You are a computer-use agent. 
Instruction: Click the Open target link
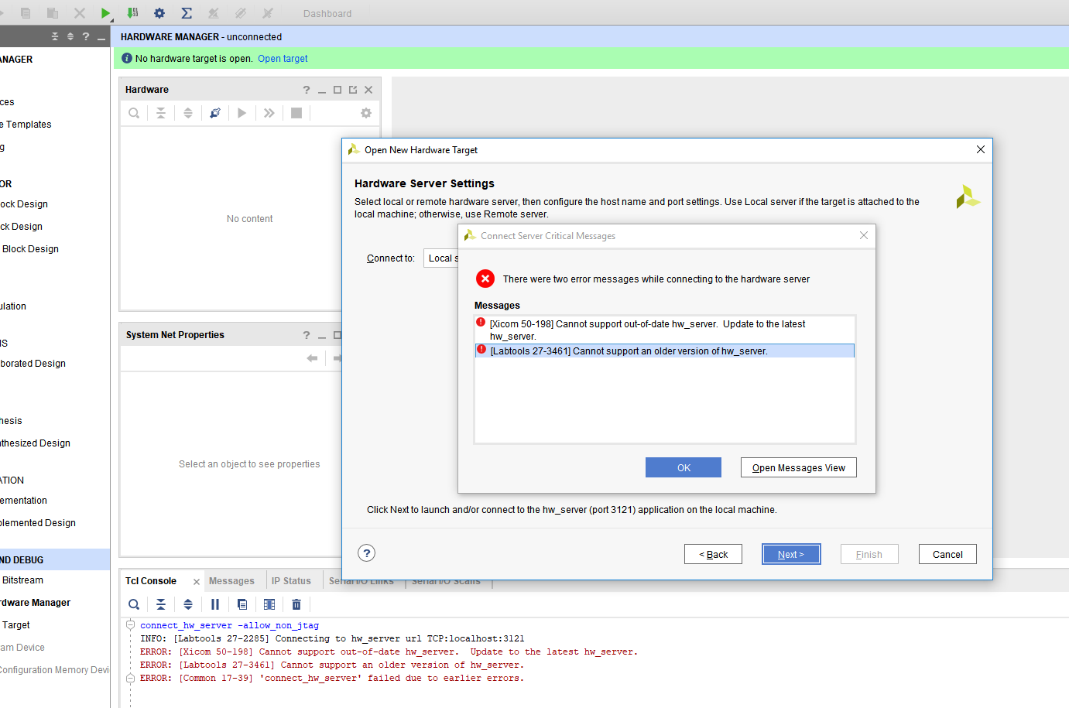click(x=283, y=59)
